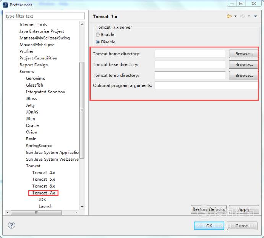
Task: Select the Servers tree node
Action: coord(27,72)
